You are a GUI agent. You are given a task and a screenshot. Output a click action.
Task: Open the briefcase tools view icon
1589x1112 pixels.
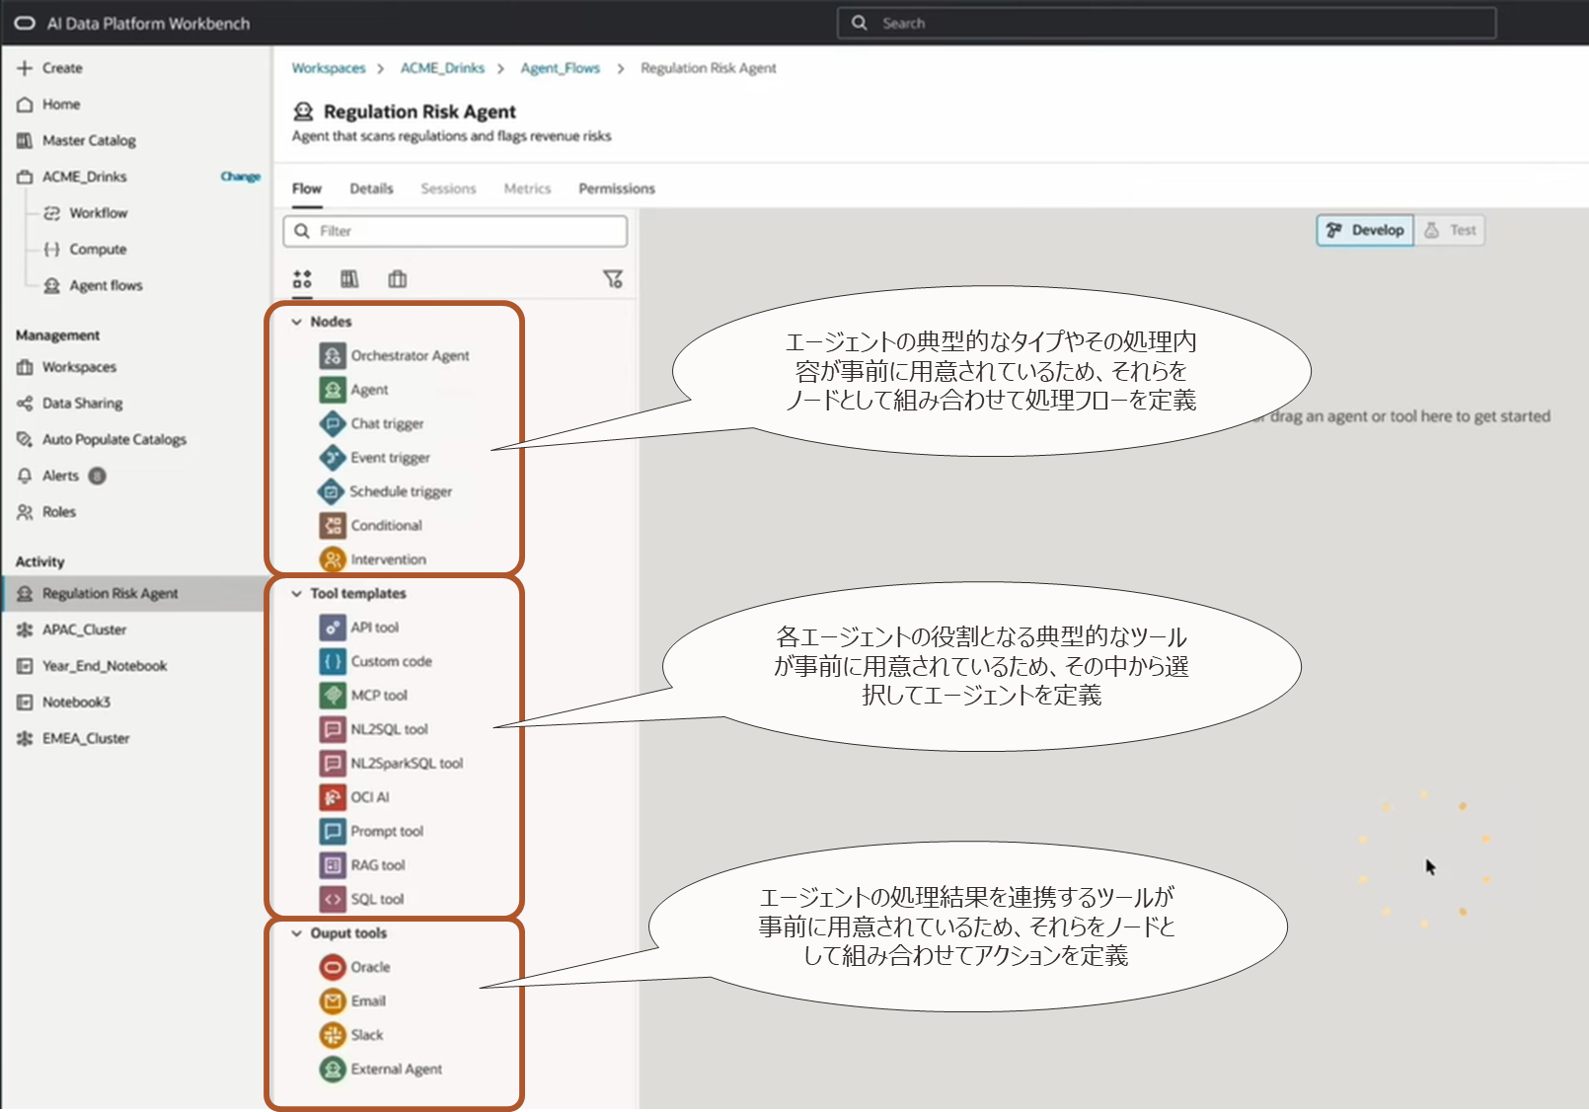397,279
